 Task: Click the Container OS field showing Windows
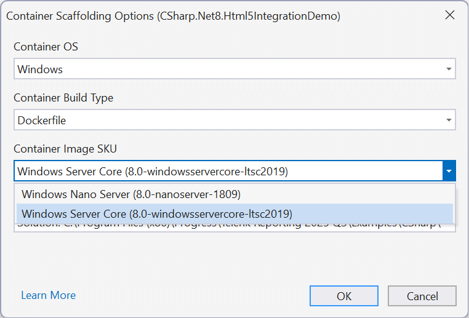tap(228, 70)
